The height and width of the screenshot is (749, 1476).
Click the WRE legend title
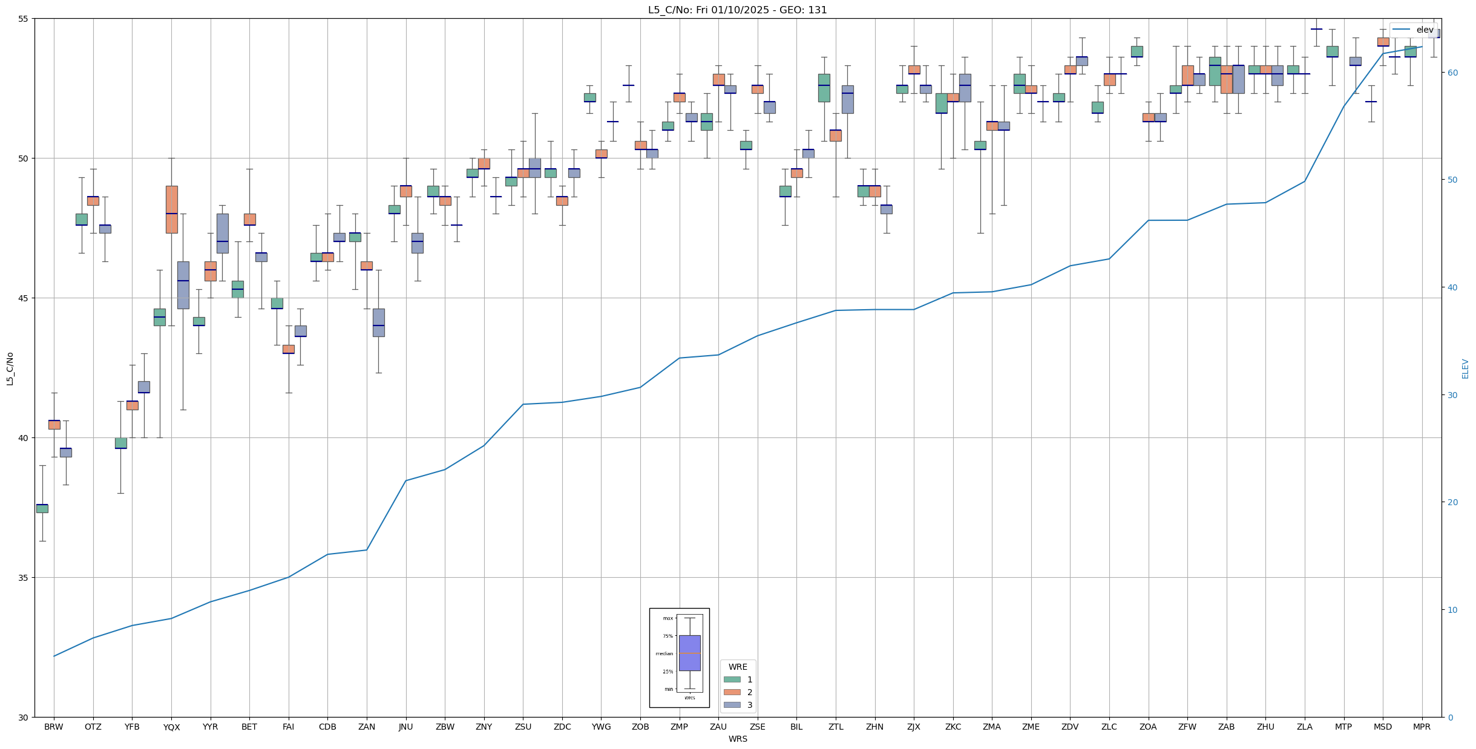pos(737,667)
